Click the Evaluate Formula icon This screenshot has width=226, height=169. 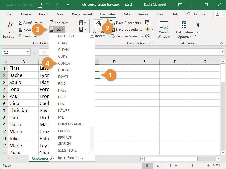click(147, 36)
